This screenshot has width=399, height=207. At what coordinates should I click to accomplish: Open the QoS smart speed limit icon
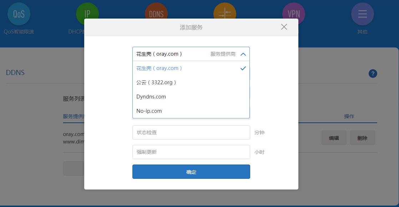click(19, 14)
